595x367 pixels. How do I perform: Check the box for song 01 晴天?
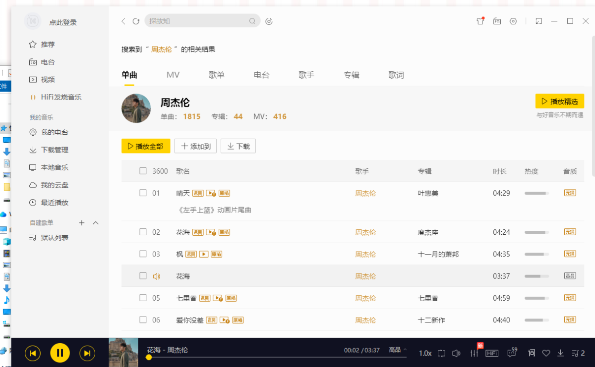coord(143,193)
